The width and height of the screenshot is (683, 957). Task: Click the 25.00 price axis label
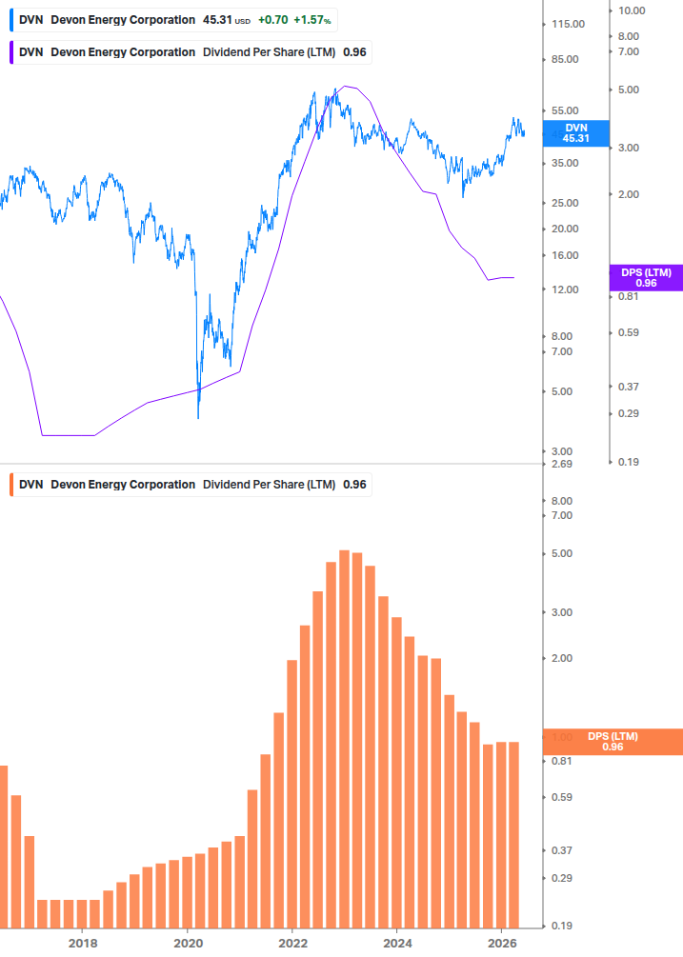point(565,203)
